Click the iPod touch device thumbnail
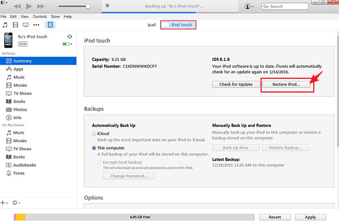Viewport: 339px width, 224px height. tap(8, 40)
